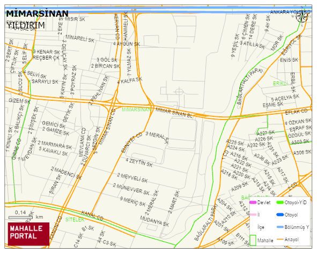Click the green MIMARSINAN neighborhood label
317x253 pixels.
(x=136, y=109)
